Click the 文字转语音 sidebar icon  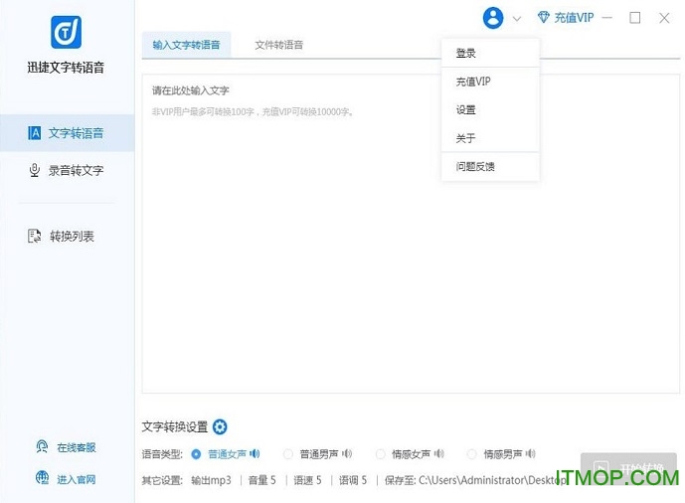tap(34, 133)
